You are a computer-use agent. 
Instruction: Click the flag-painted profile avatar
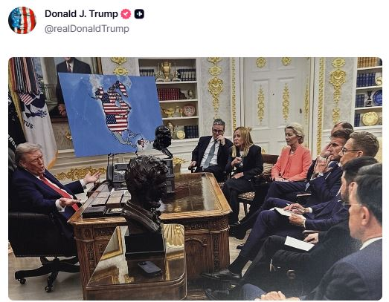point(22,20)
